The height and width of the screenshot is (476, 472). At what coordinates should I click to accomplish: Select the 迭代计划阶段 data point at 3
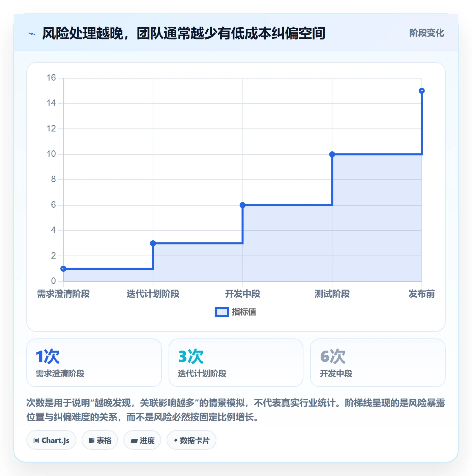(x=153, y=243)
